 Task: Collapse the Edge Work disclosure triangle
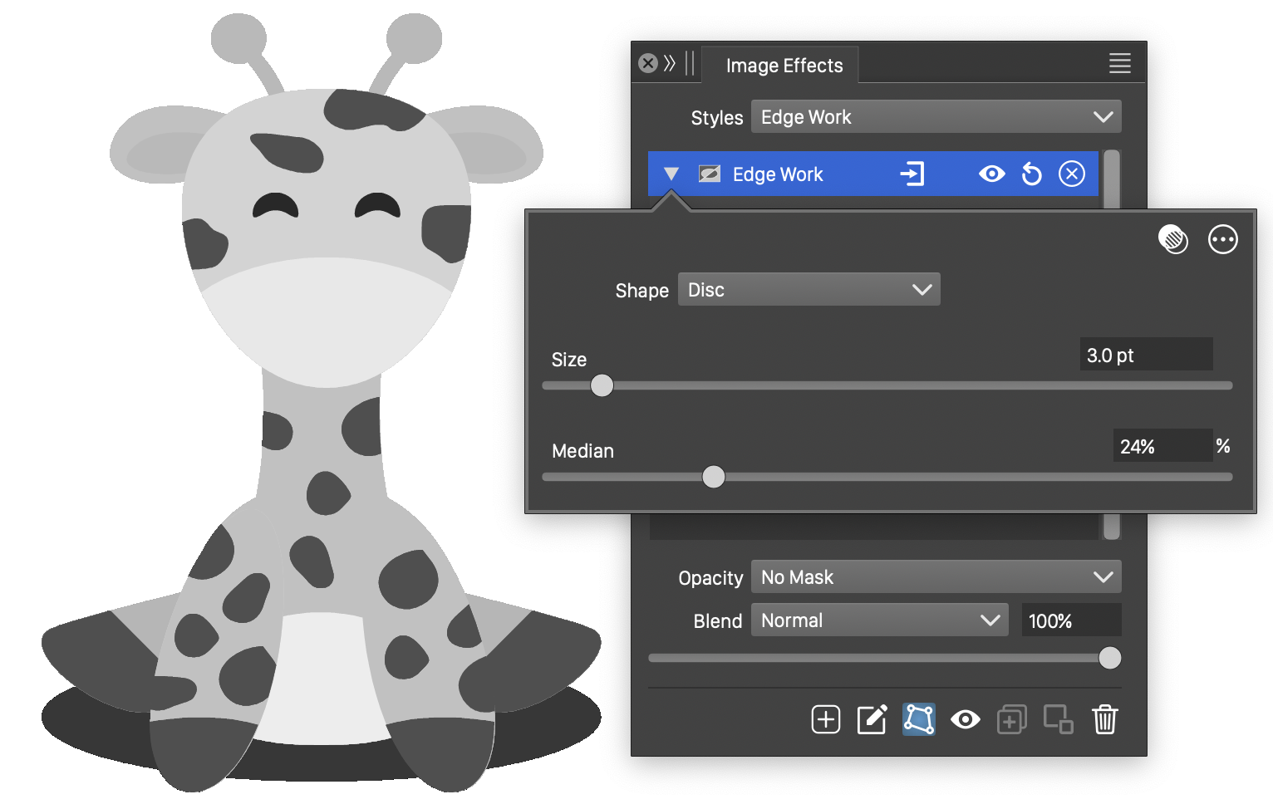point(671,174)
